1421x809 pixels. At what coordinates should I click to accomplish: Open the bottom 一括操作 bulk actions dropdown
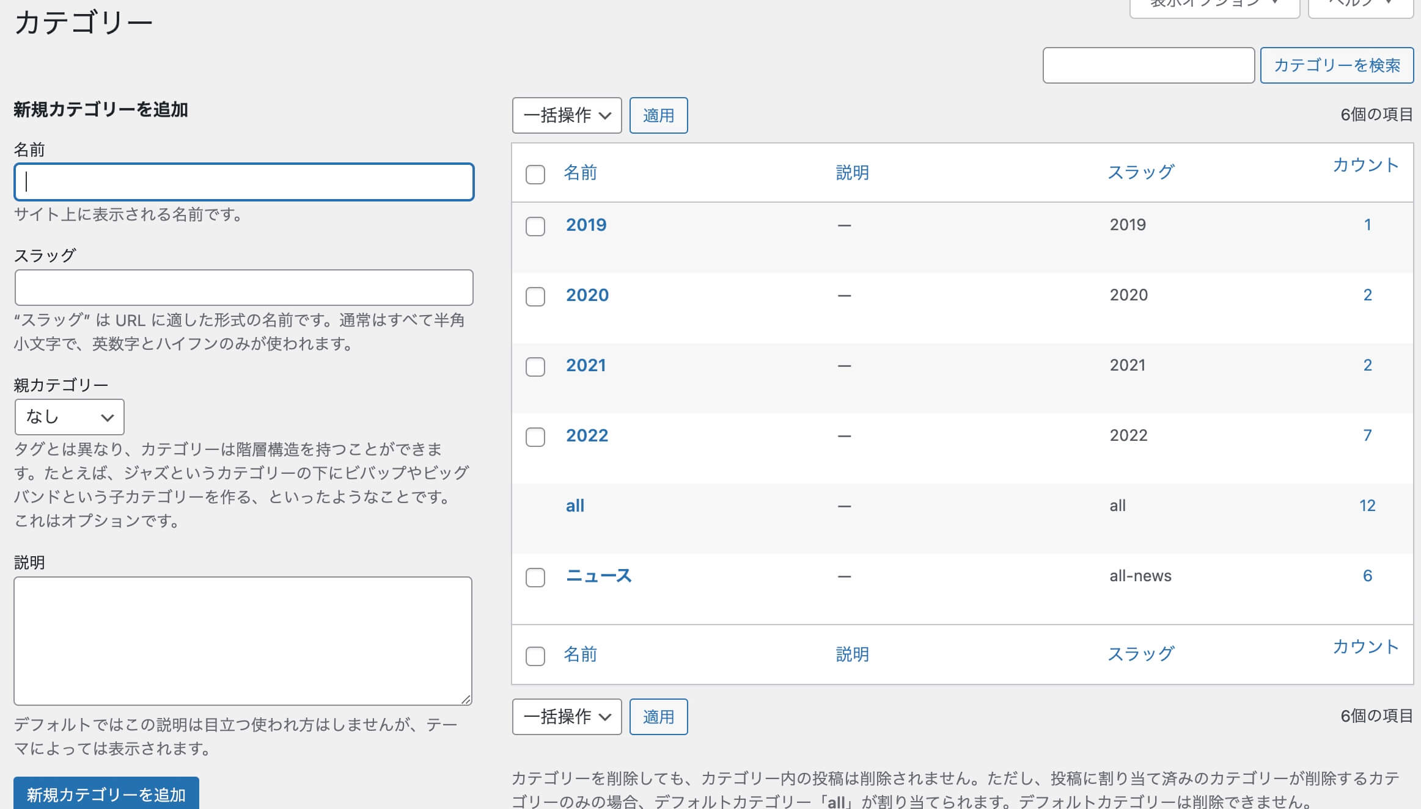(x=567, y=717)
